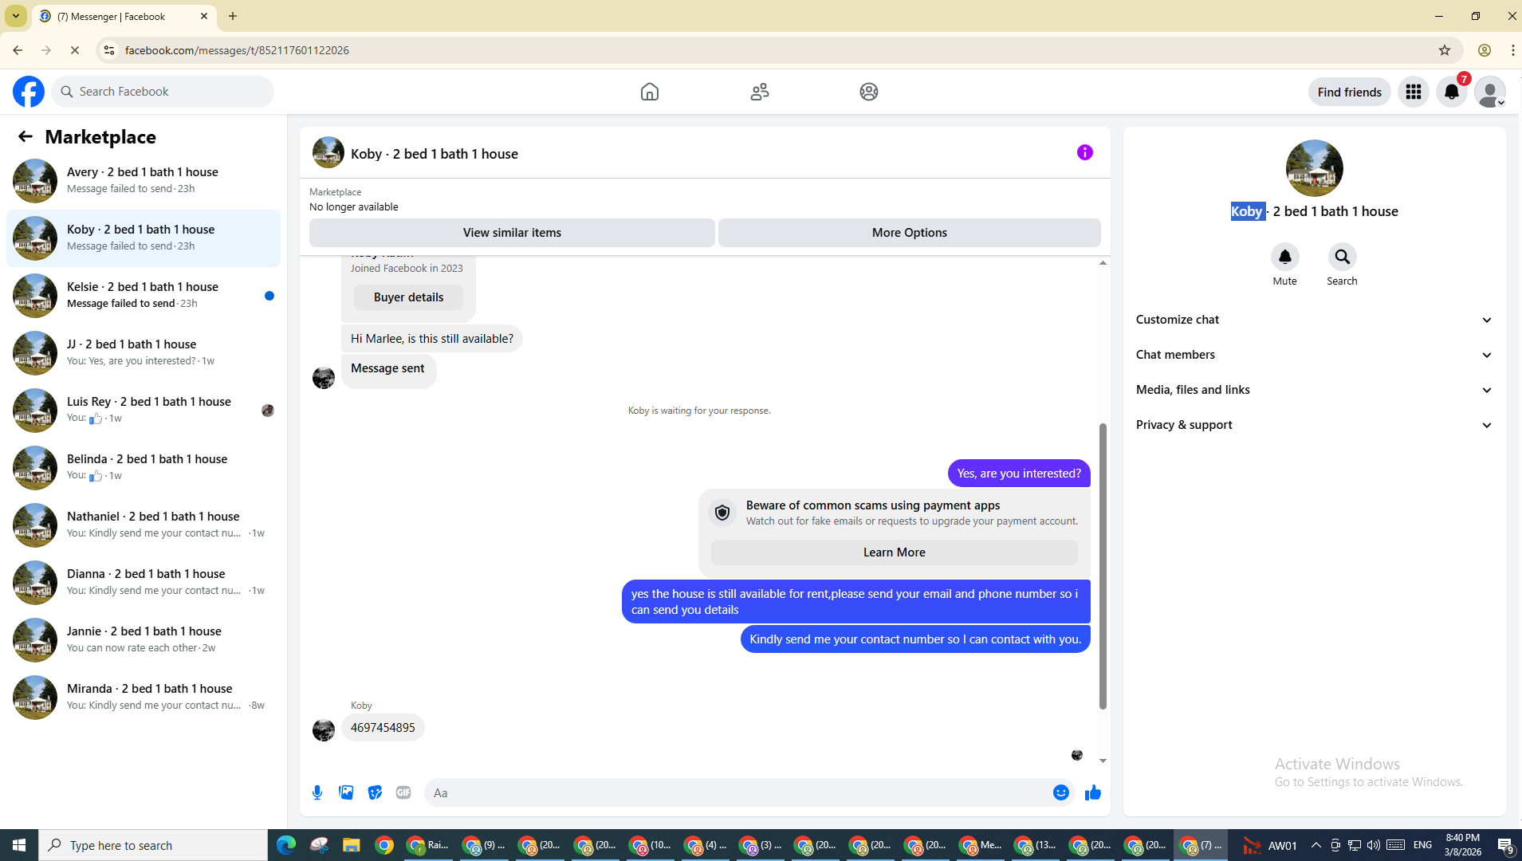Viewport: 1522px width, 861px height.
Task: Click the Search Facebook field
Action: tap(163, 92)
